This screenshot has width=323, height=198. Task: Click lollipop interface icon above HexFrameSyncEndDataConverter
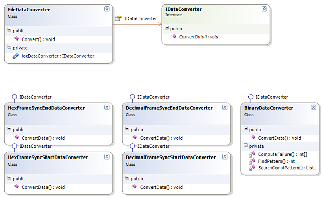tap(14, 98)
